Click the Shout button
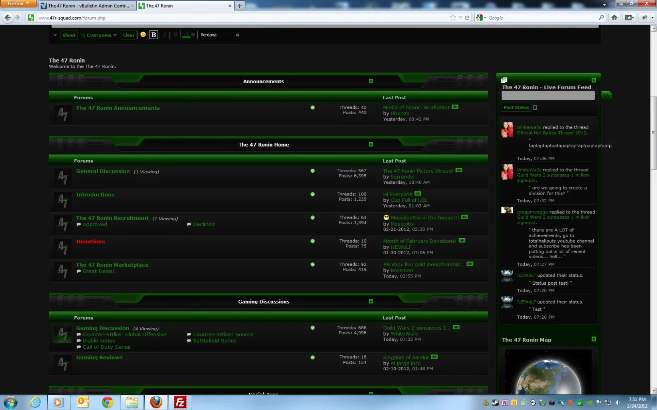This screenshot has width=657, height=410. click(x=69, y=35)
